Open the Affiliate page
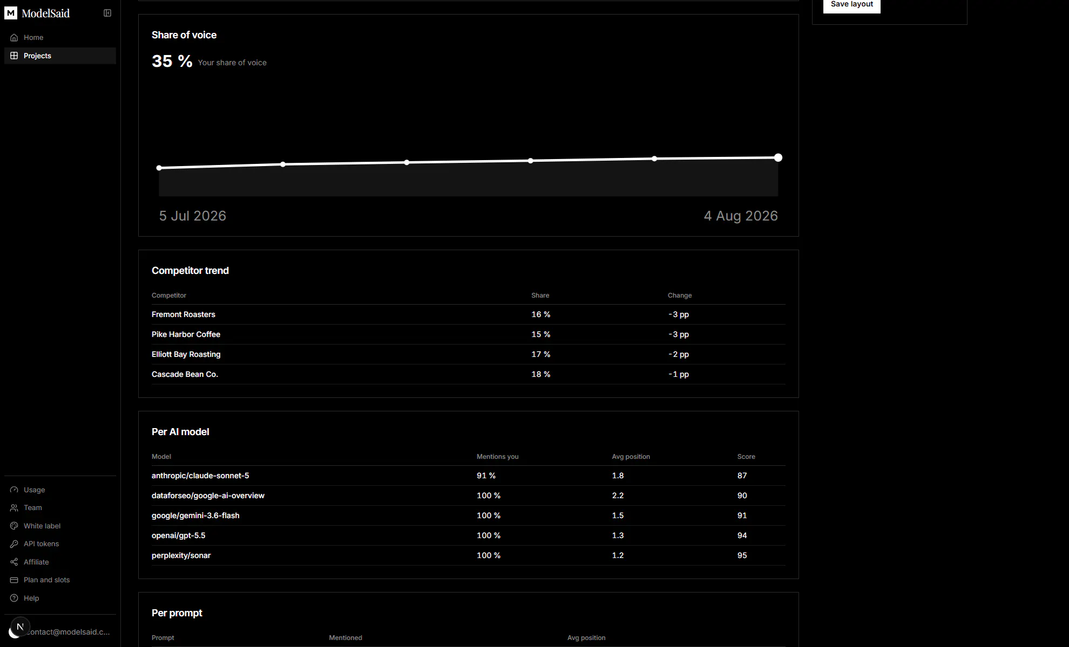The image size is (1069, 647). coord(60,562)
